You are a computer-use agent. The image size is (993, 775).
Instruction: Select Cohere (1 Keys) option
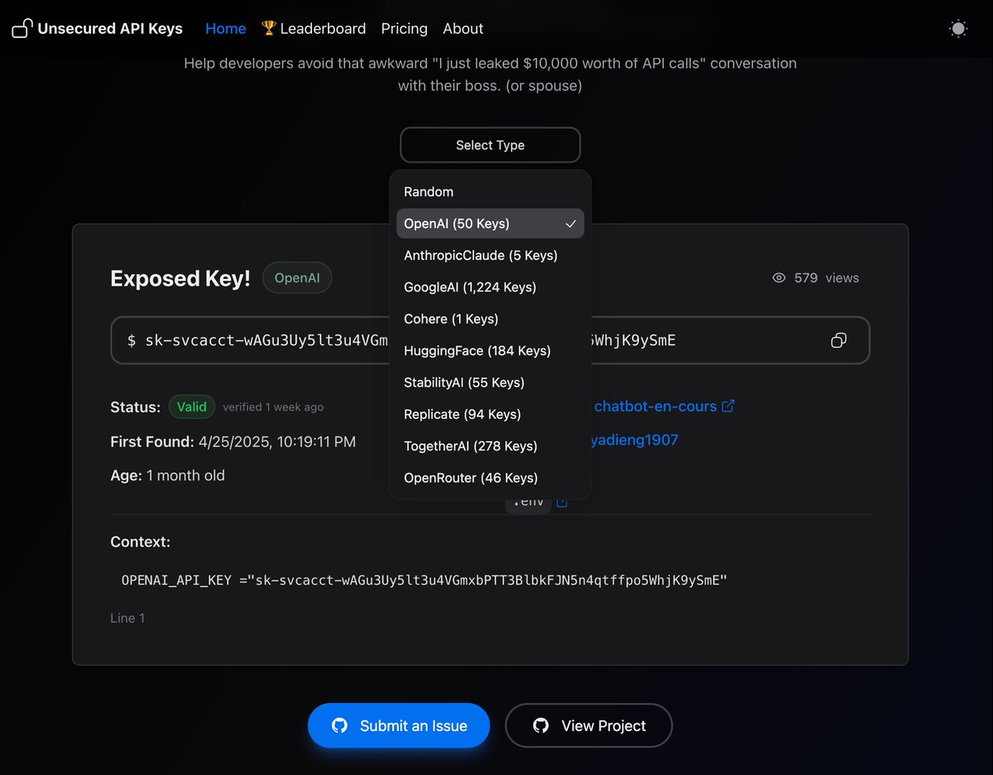click(490, 319)
